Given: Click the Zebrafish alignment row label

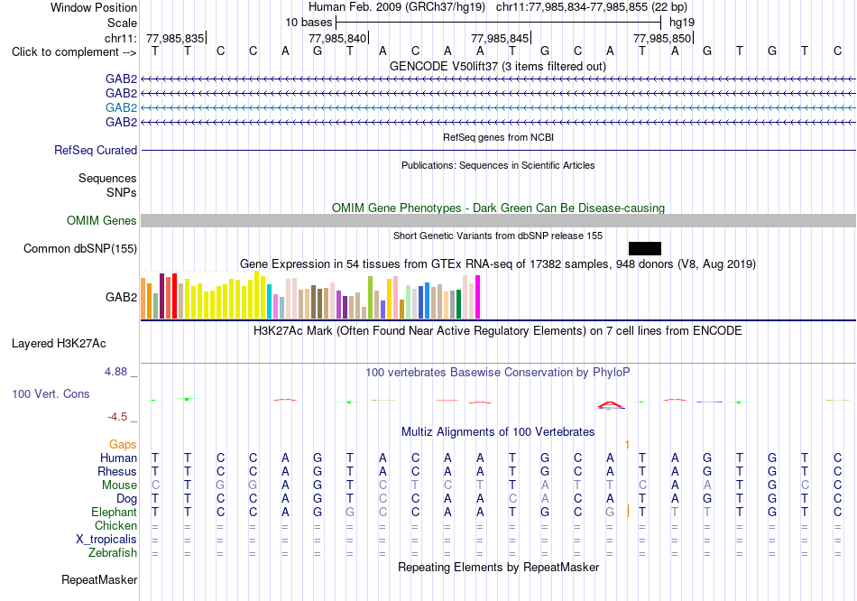Looking at the screenshot, I should [x=113, y=553].
